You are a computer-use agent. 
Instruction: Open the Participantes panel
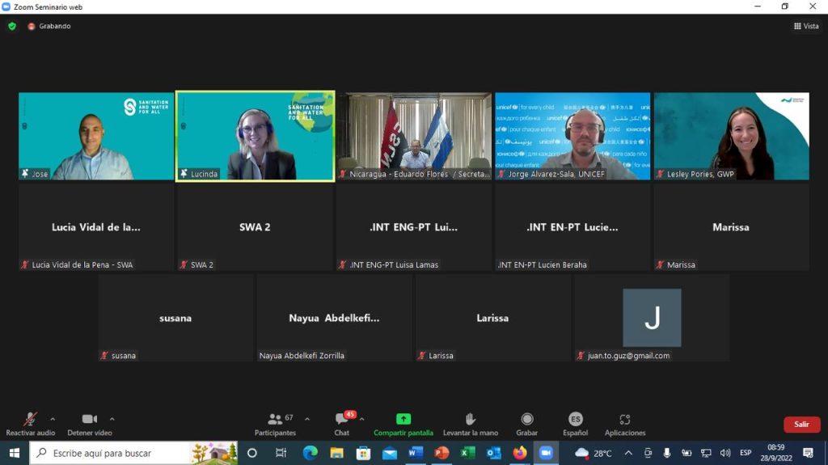276,419
